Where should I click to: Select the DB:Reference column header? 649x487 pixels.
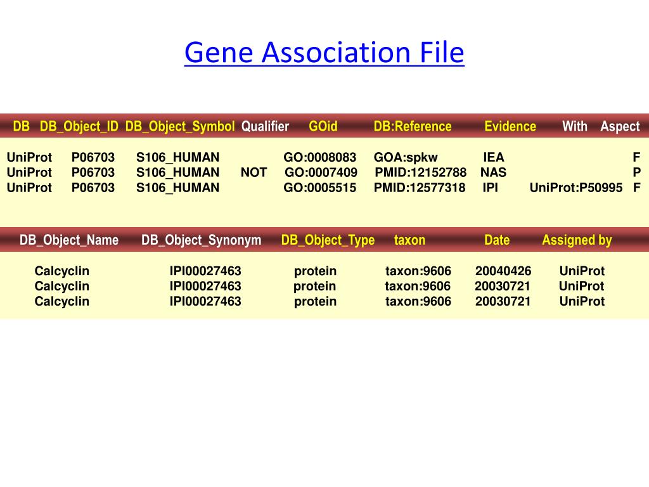pyautogui.click(x=413, y=126)
